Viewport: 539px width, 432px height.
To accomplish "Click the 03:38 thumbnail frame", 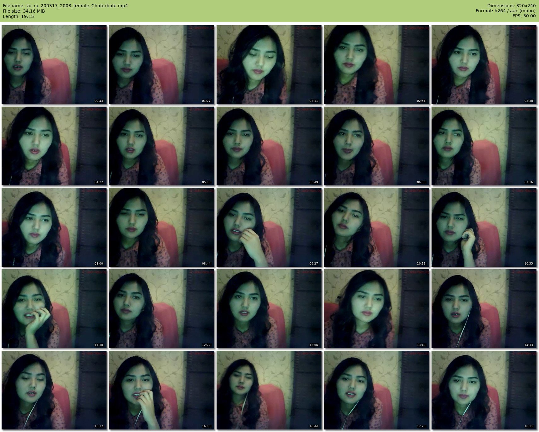I will coord(484,65).
